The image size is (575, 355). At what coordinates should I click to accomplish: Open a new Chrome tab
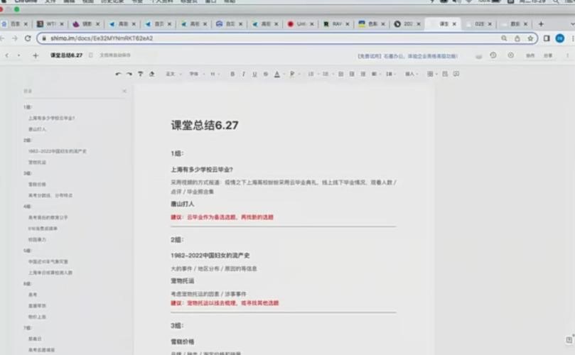[x=541, y=23]
